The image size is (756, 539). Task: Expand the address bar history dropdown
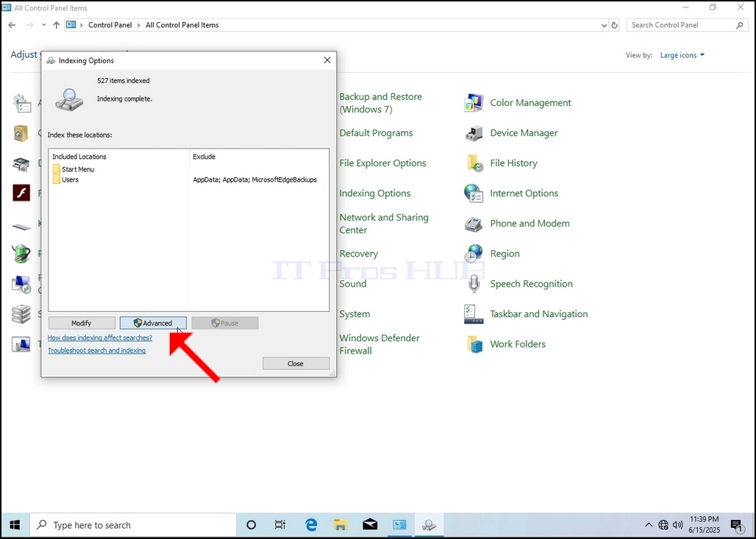[604, 26]
